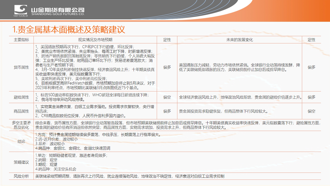Click the line 美就业市场依然紧俏
This screenshot has width=330, height=186.
[x=94, y=51]
